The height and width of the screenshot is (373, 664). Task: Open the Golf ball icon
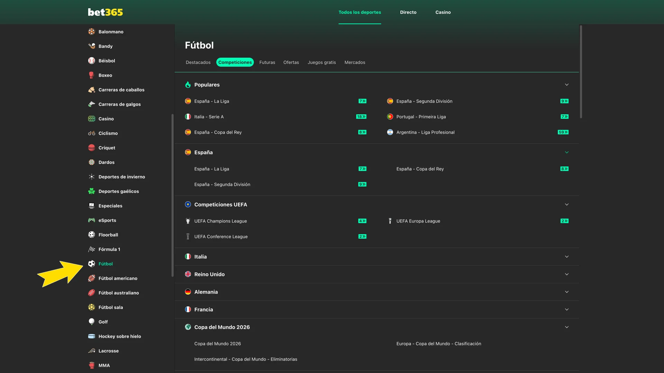click(91, 322)
